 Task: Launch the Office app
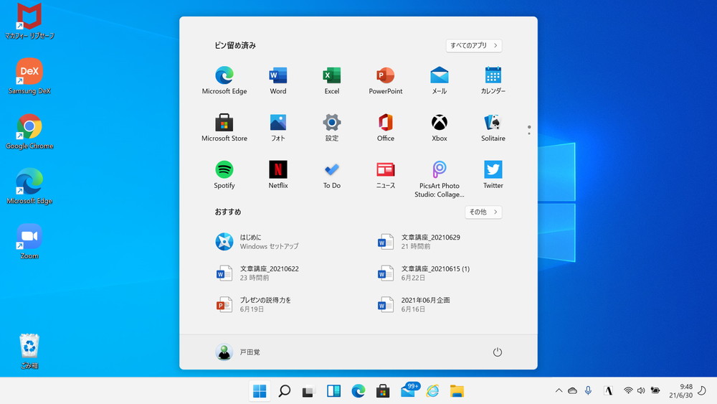pyautogui.click(x=386, y=128)
